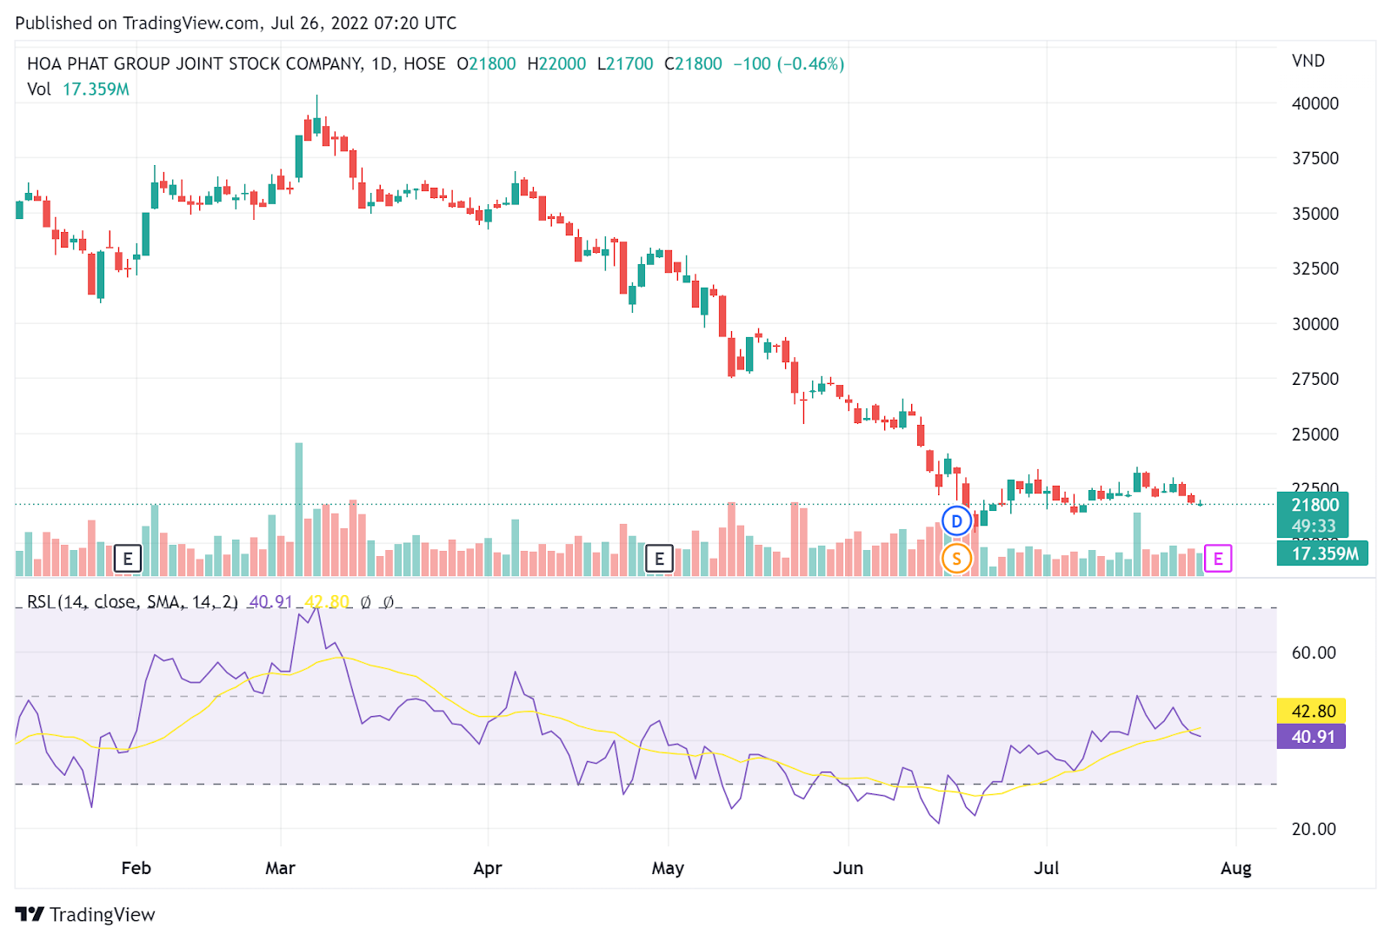Viewport: 1391px width, 941px height.
Task: Click the magenta E earnings marker near Aug
Action: click(x=1218, y=559)
